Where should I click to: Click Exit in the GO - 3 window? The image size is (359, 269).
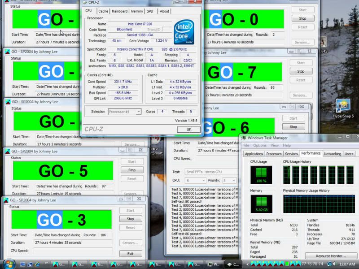coord(130,254)
